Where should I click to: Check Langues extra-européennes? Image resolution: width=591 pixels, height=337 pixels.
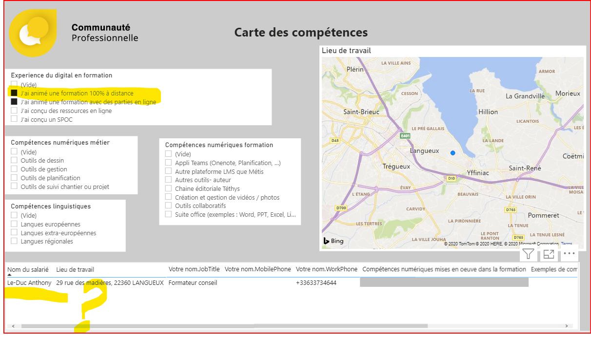pyautogui.click(x=14, y=233)
